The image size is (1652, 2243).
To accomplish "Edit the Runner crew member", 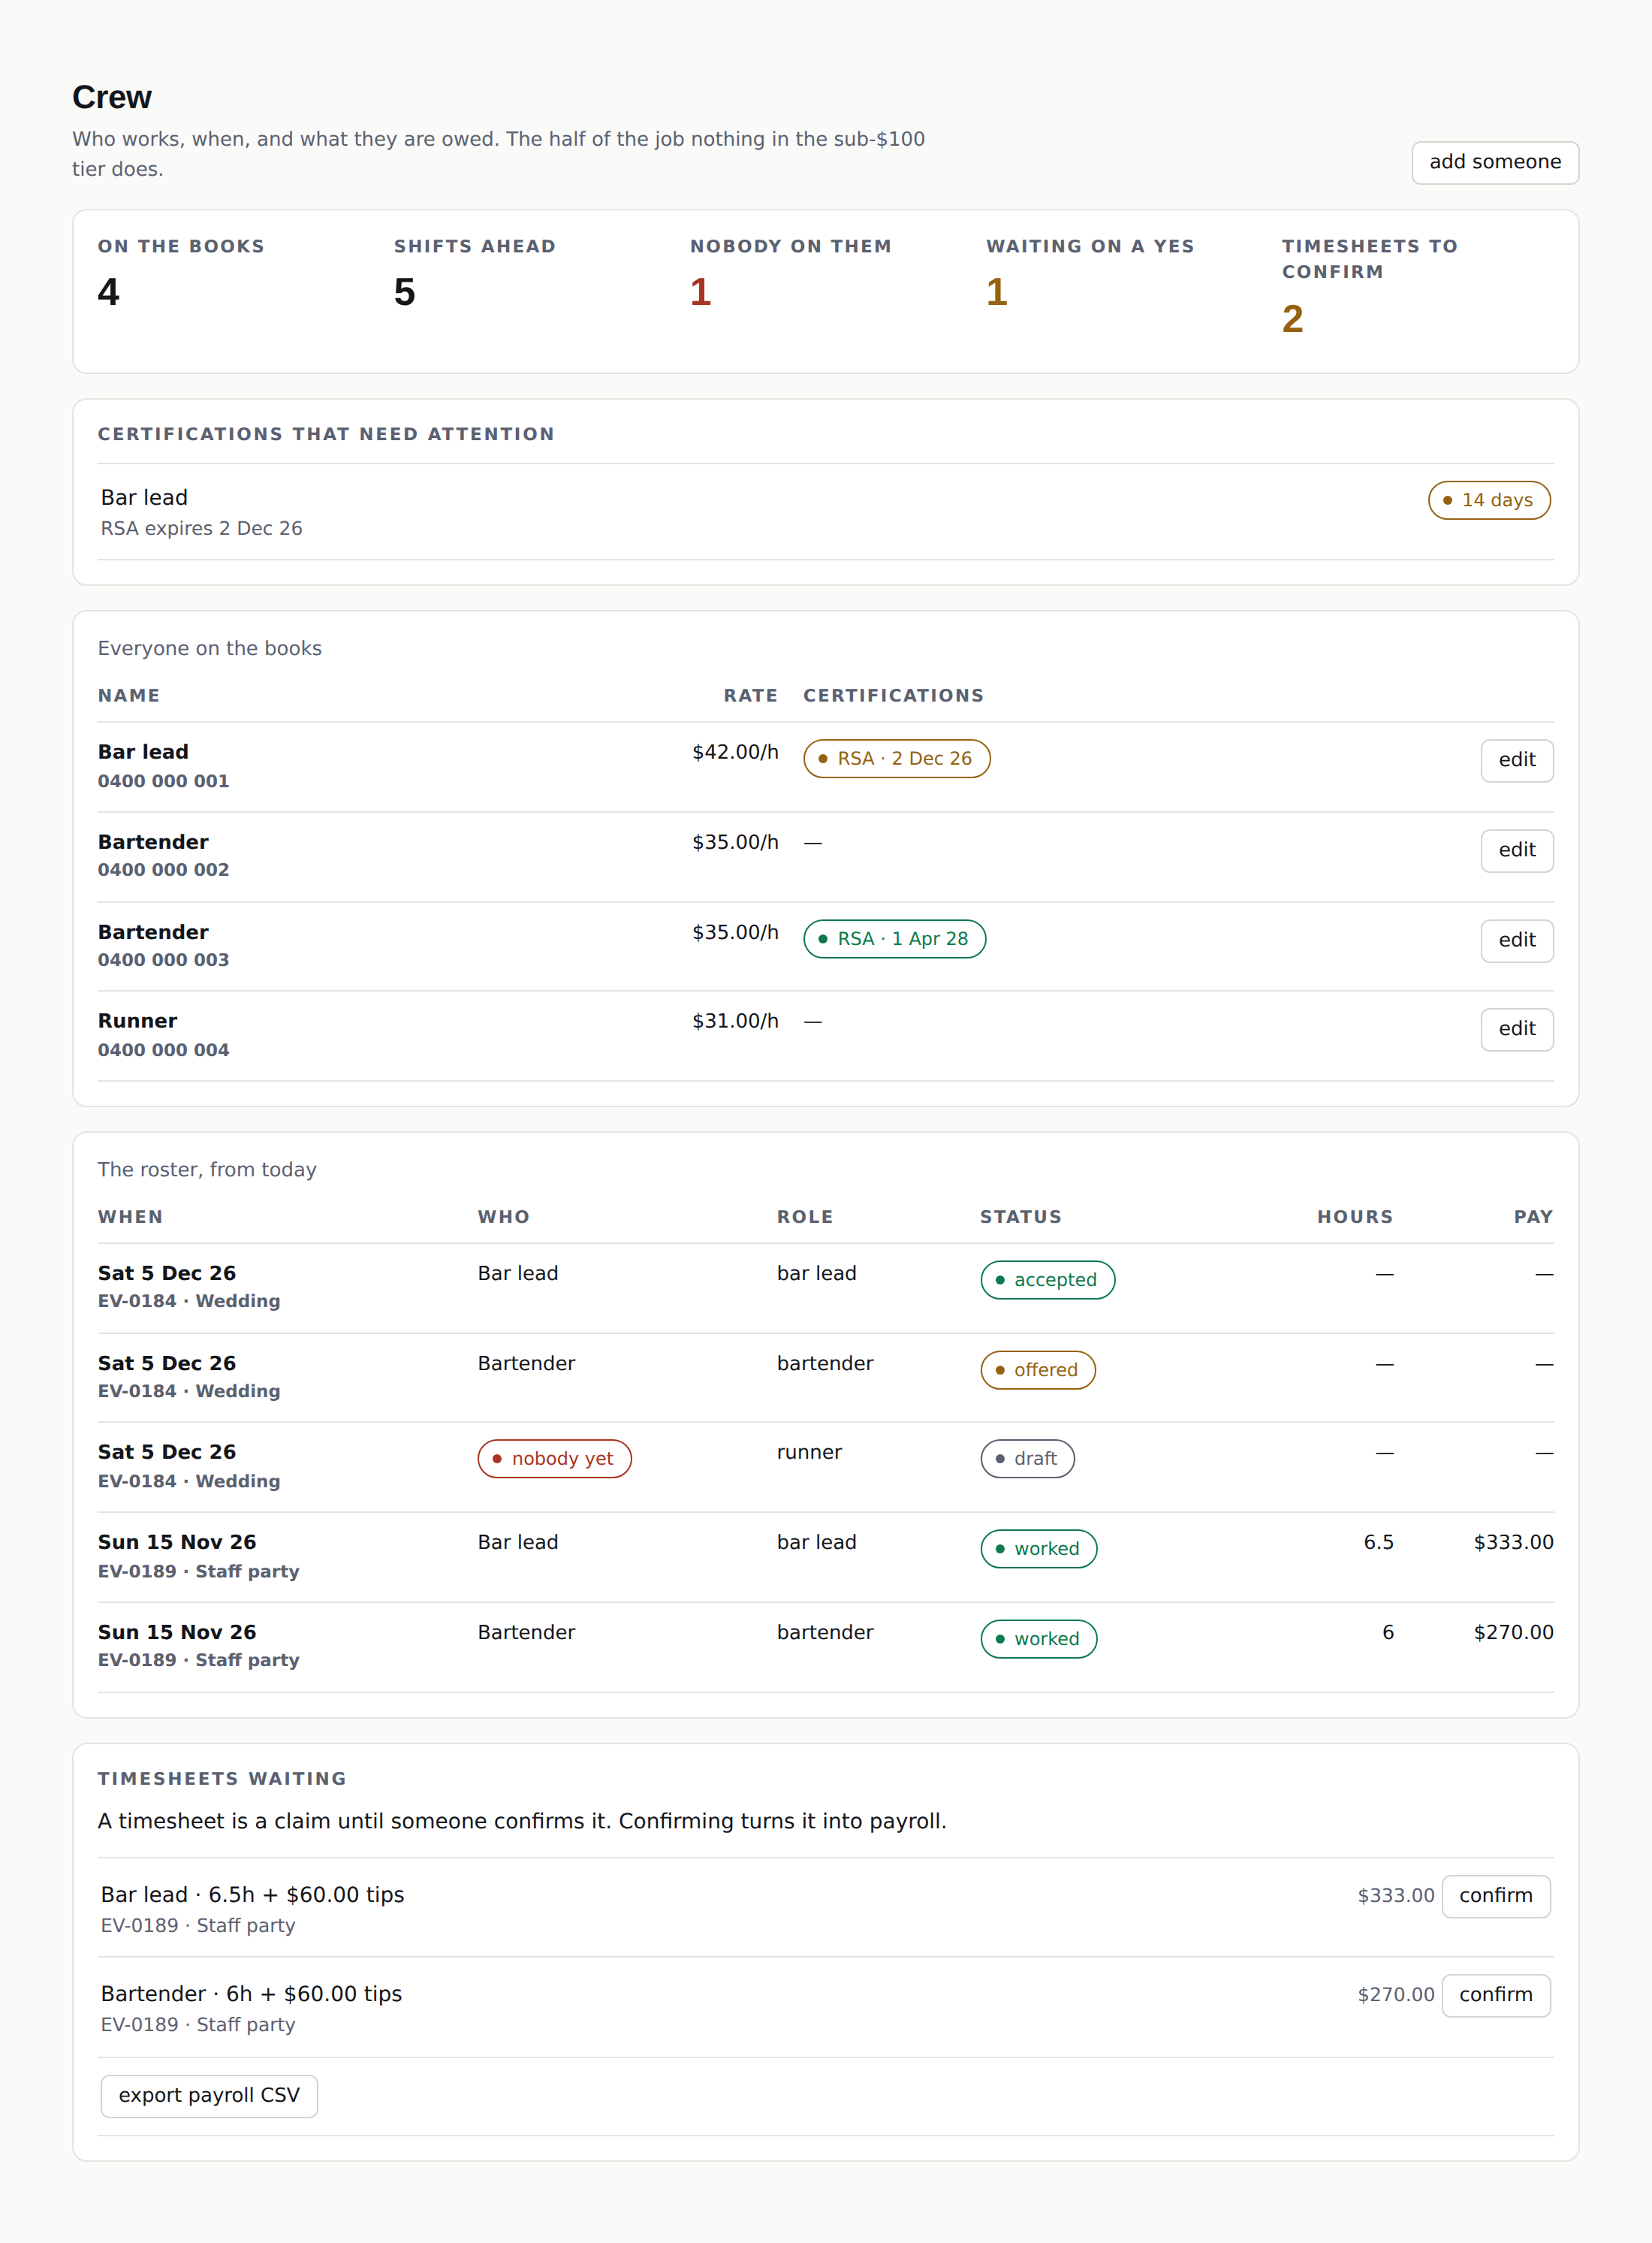I will pyautogui.click(x=1516, y=1029).
